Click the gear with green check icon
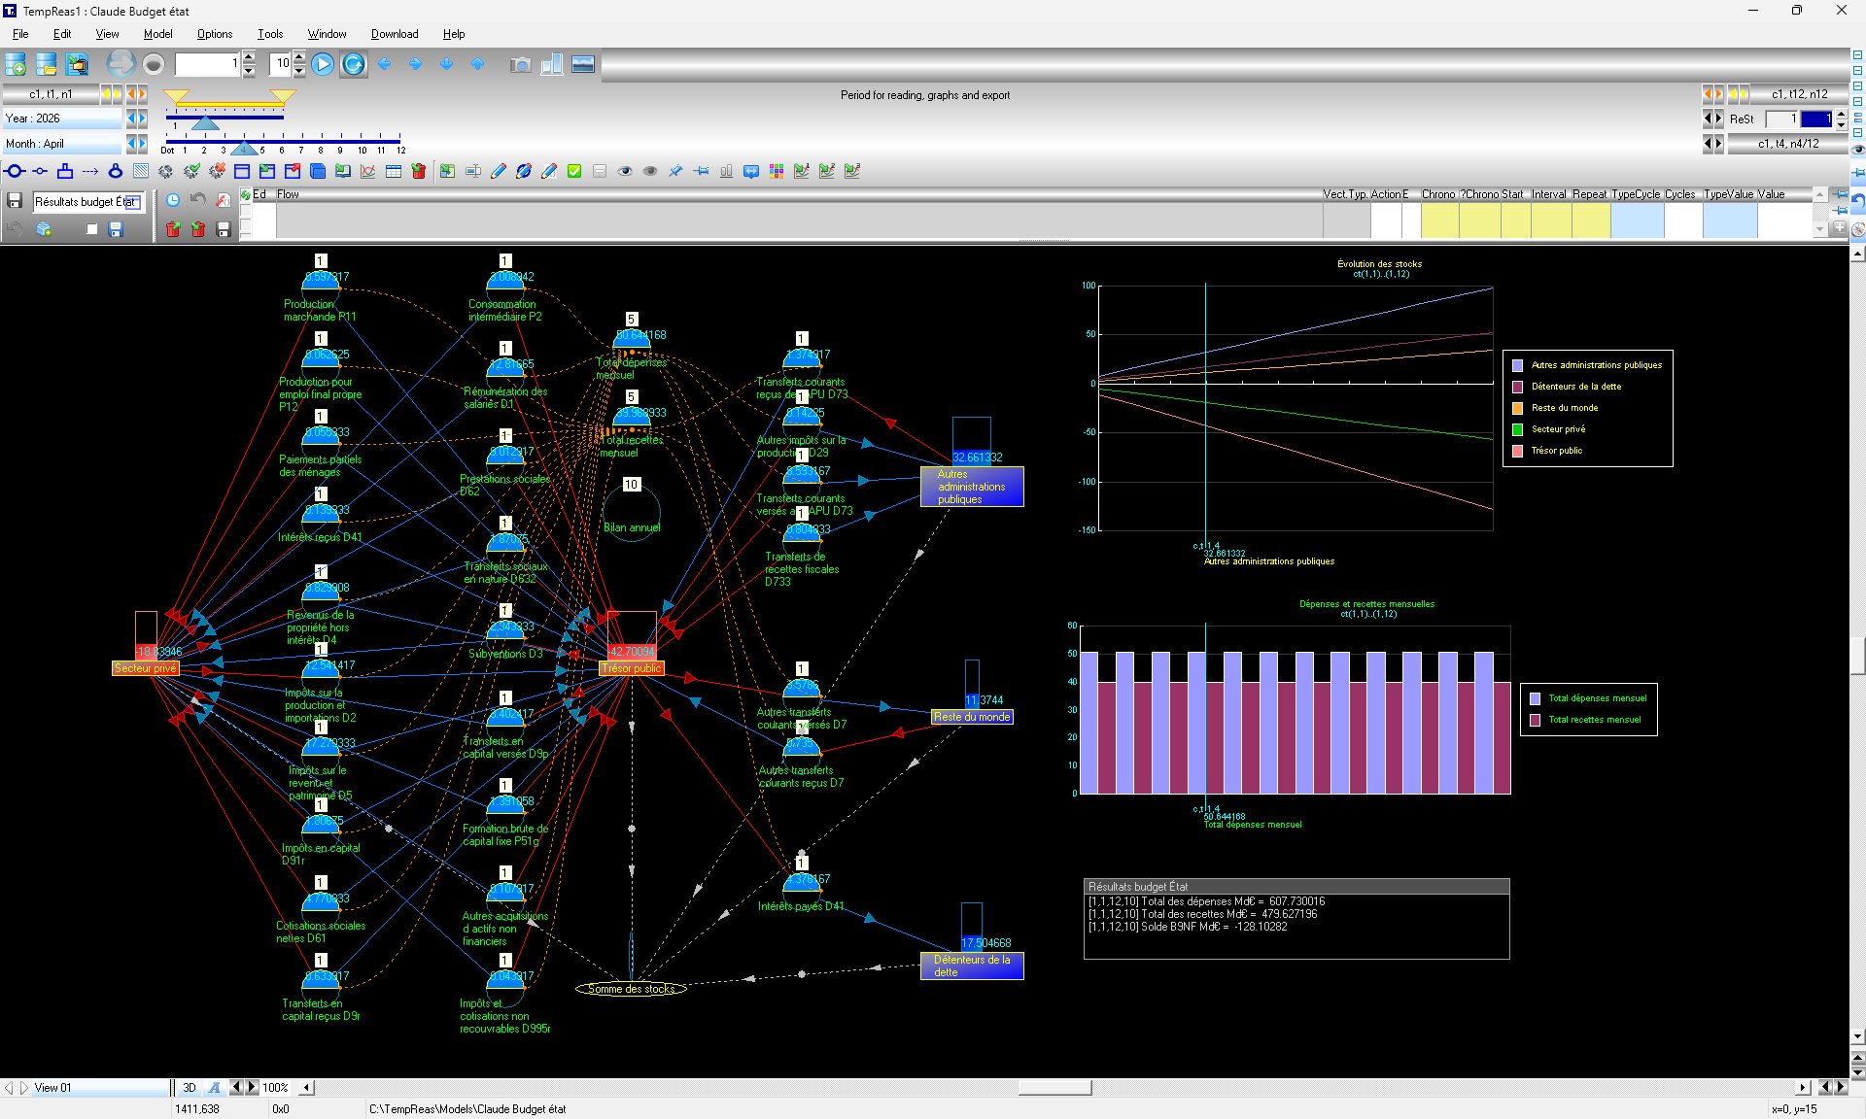This screenshot has width=1866, height=1119. (x=191, y=171)
